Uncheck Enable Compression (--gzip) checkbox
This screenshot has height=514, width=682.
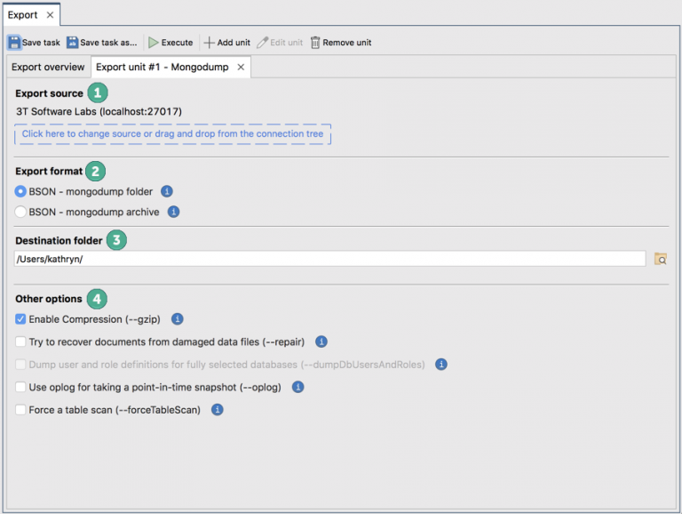click(x=21, y=318)
